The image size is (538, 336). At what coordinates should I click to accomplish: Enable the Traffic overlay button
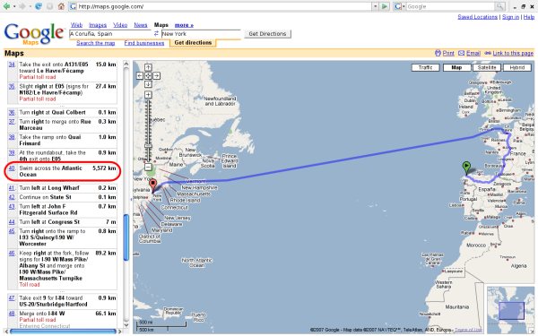click(425, 67)
